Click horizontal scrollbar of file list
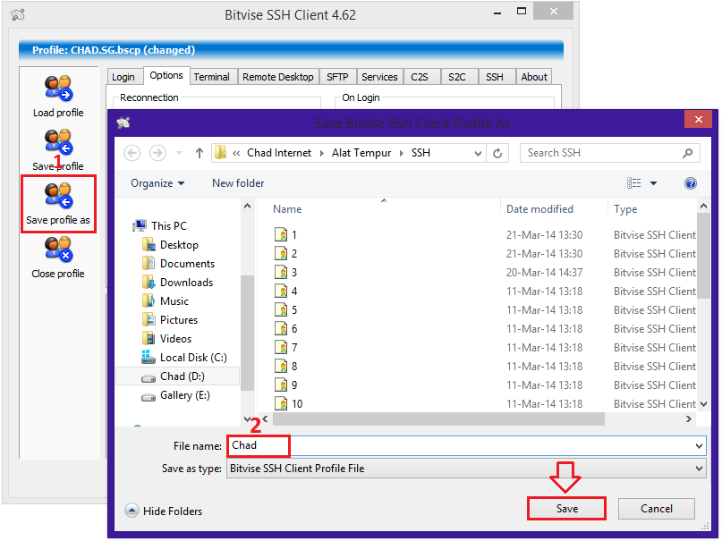This screenshot has width=722, height=541. click(x=438, y=419)
